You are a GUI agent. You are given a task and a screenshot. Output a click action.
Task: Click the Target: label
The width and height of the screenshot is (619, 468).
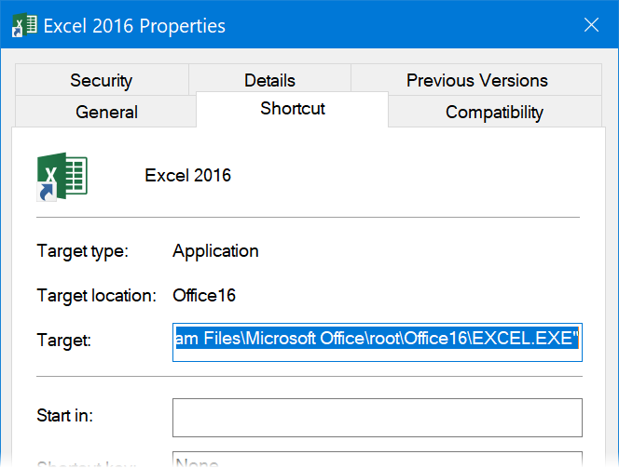point(64,340)
